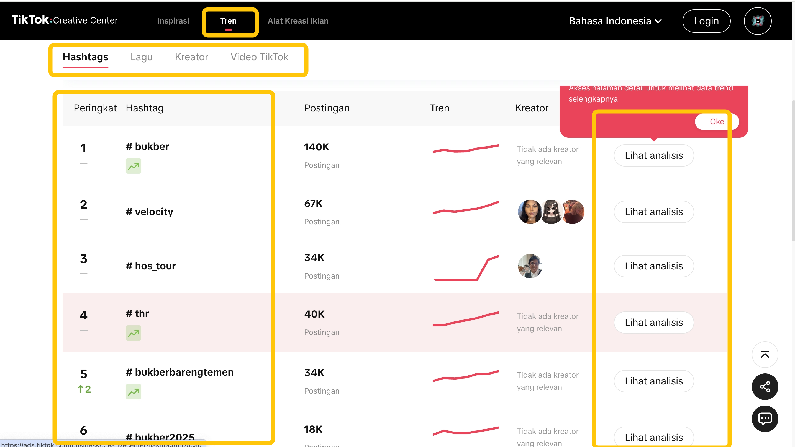This screenshot has height=447, width=795.
Task: Open the Video TikTok tab
Action: (259, 57)
